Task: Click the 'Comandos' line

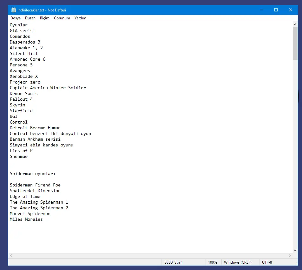Action: click(x=20, y=36)
